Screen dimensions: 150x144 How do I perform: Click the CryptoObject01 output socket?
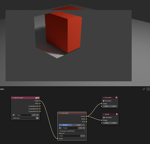(x=40, y=109)
